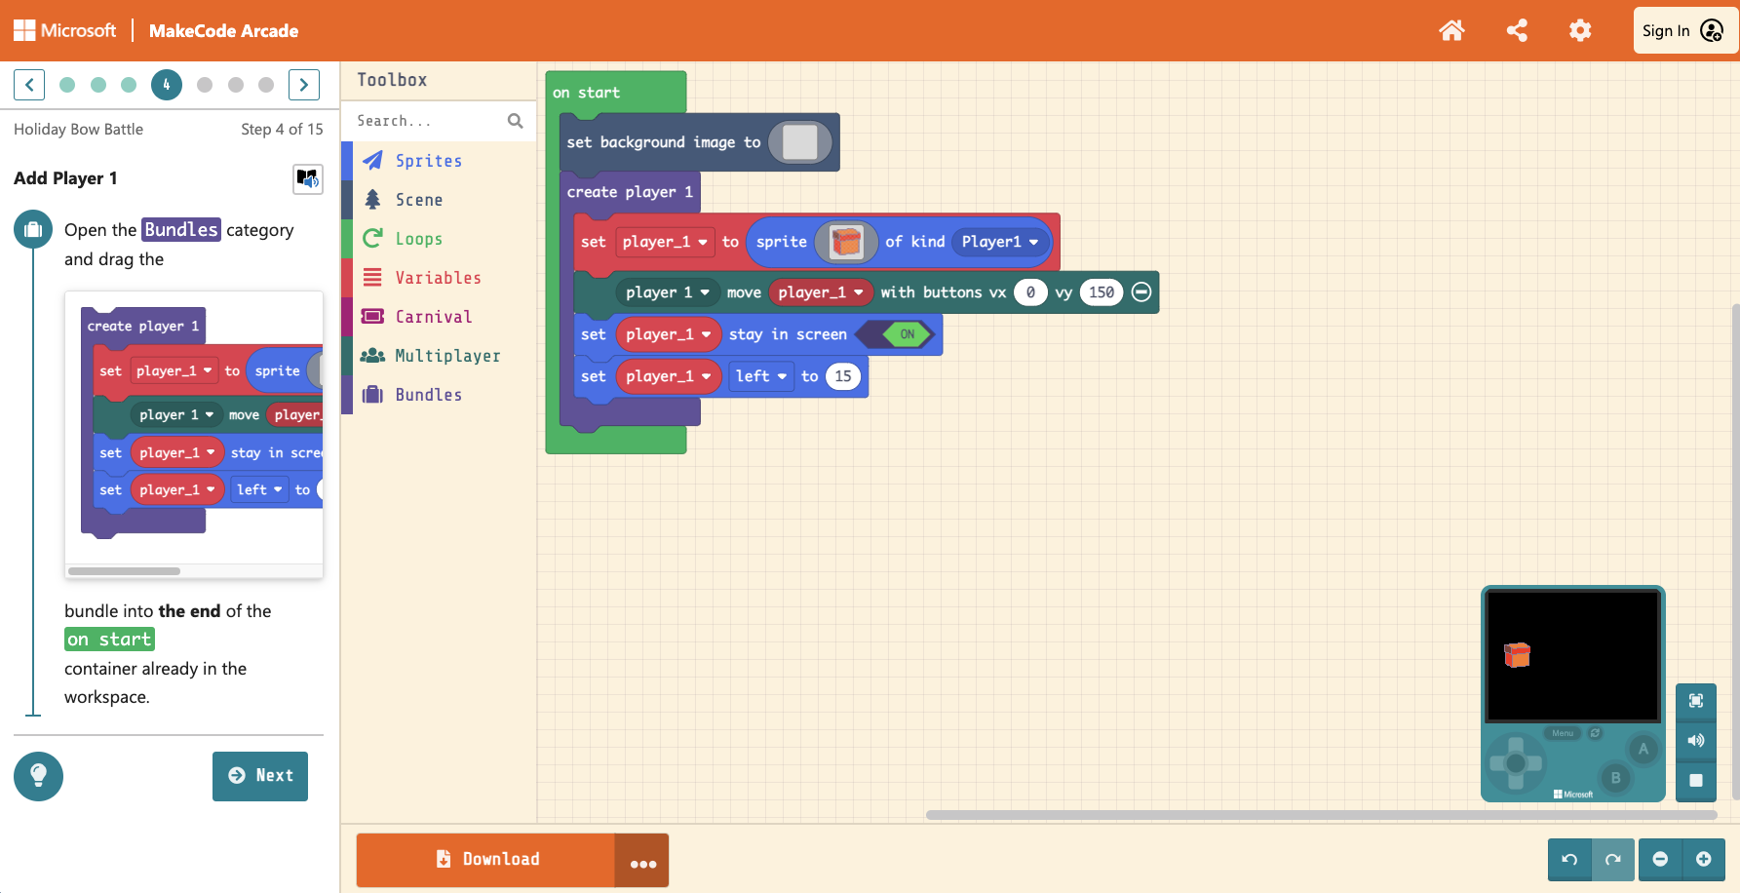
Task: Redo the workspace change
Action: coord(1613,859)
